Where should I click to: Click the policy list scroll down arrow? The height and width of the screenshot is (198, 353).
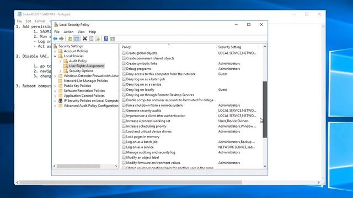pyautogui.click(x=265, y=166)
